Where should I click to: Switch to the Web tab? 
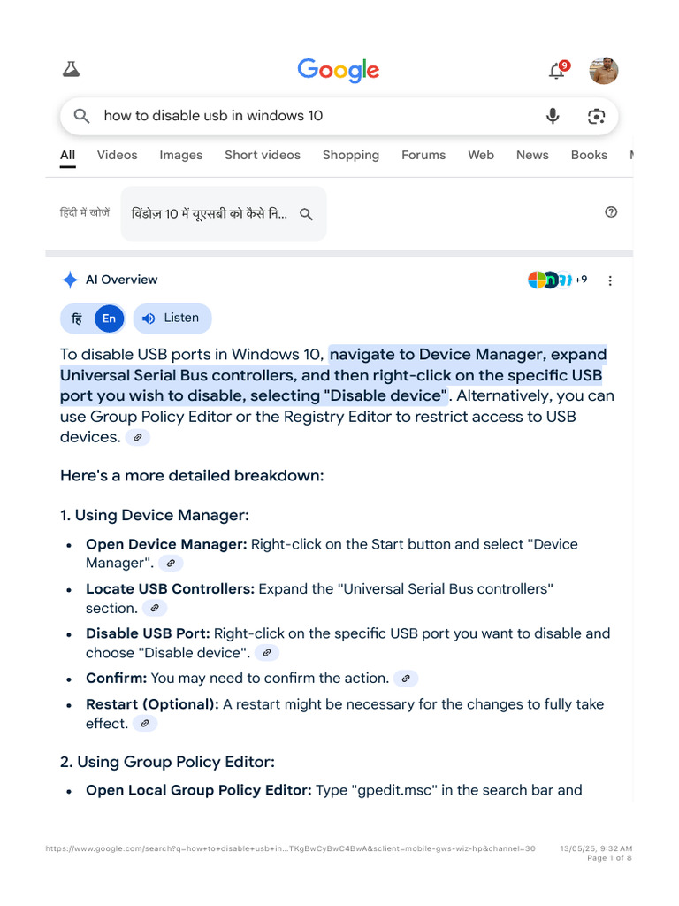click(x=481, y=155)
